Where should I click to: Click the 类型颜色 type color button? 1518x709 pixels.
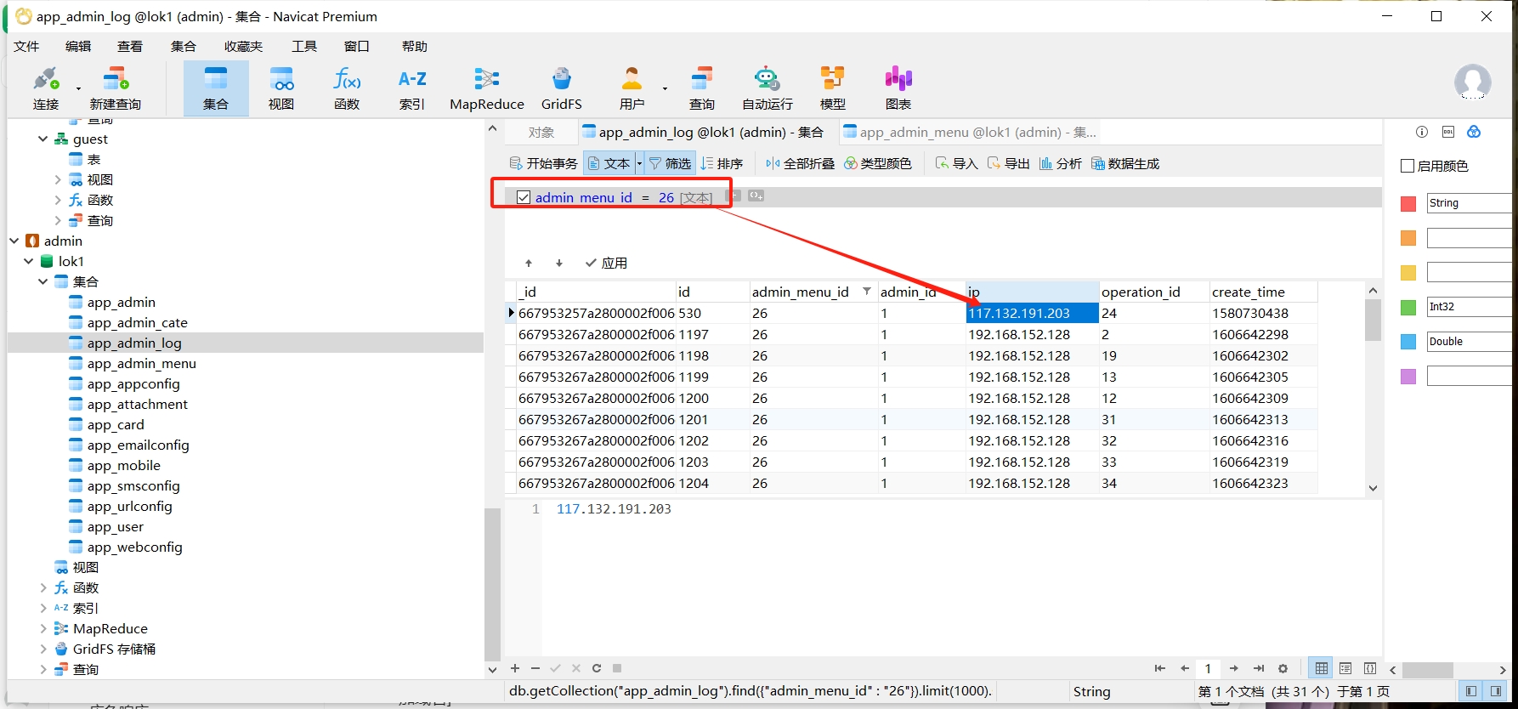tap(877, 163)
